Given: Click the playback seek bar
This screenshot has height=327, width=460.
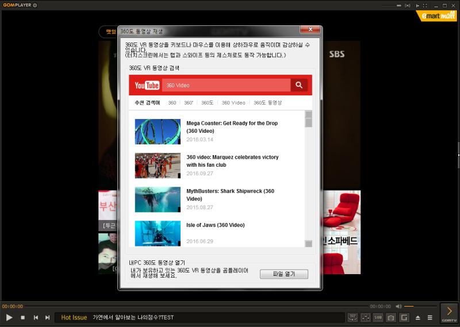Looking at the screenshot, I should tap(196, 306).
